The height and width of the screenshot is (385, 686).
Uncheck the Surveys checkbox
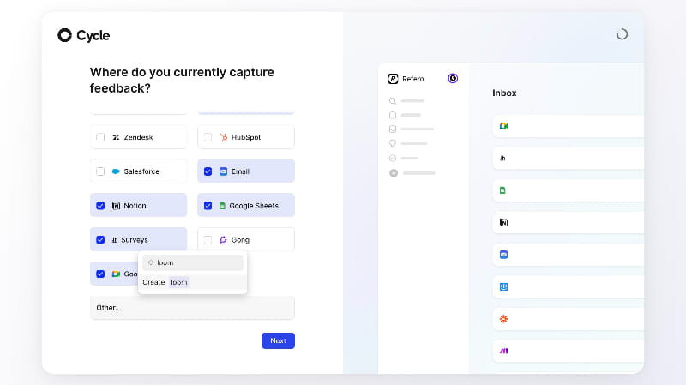pyautogui.click(x=100, y=239)
